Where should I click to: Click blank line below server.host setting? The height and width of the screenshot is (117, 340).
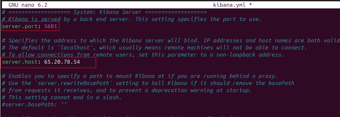[x=170, y=69]
